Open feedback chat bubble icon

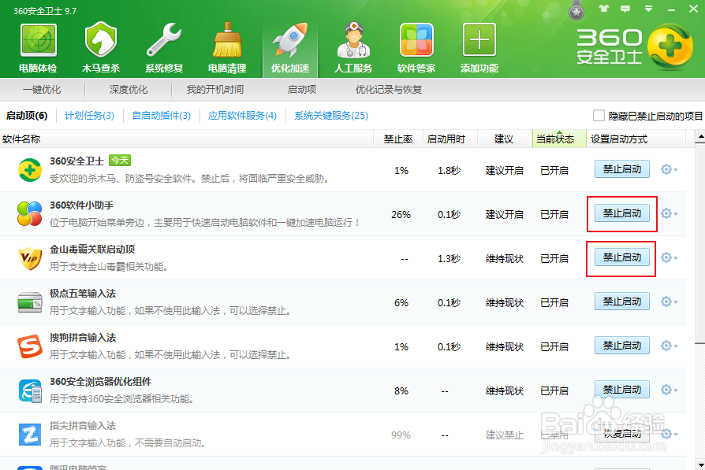tap(625, 9)
